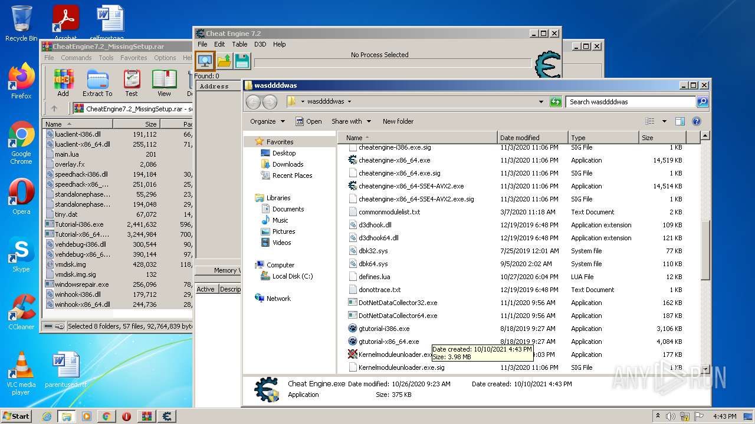The height and width of the screenshot is (424, 755).
Task: Open D3D menu in Cheat Engine
Action: tap(260, 44)
